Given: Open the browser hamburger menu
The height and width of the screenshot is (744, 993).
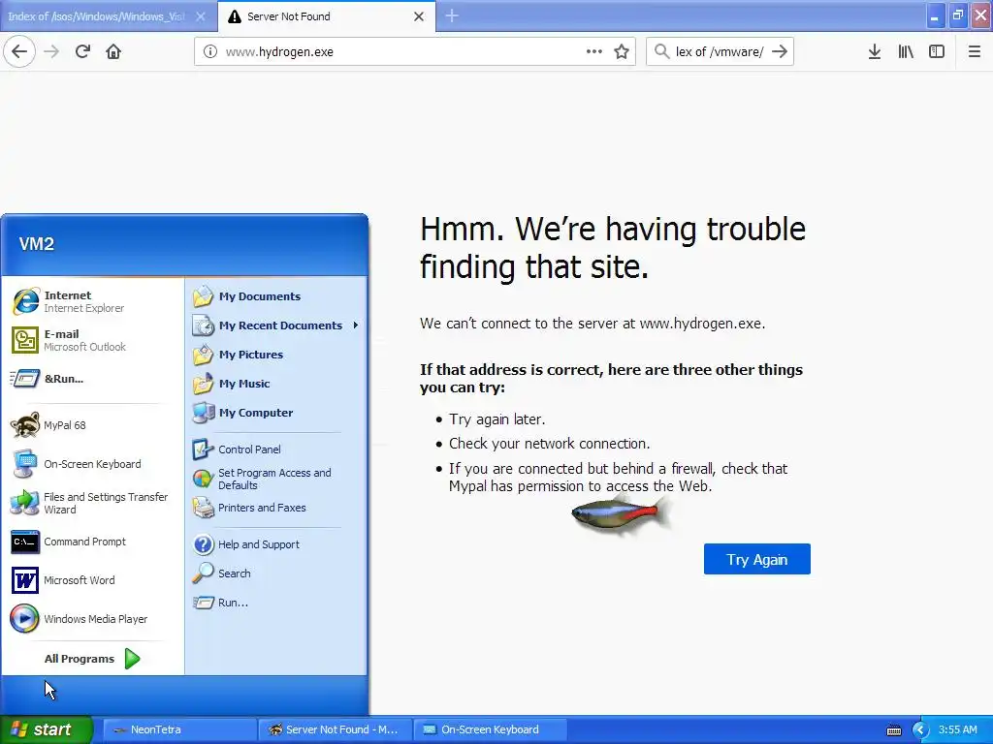Looking at the screenshot, I should (x=975, y=52).
